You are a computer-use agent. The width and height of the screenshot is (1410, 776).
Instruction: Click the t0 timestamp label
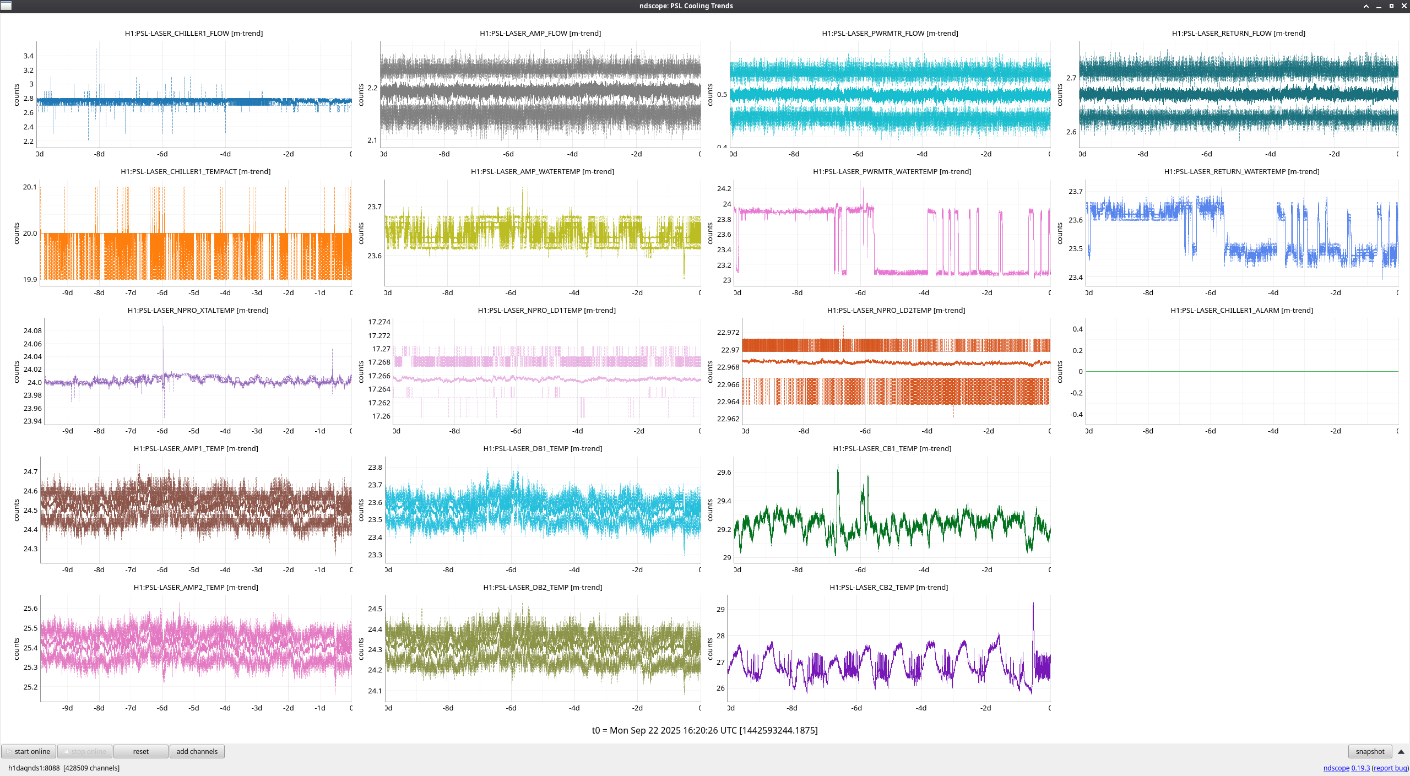pyautogui.click(x=704, y=730)
